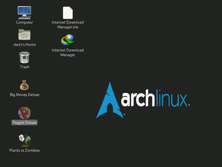Click the 'Internet Download Manager' label under globe icon

(x=68, y=53)
